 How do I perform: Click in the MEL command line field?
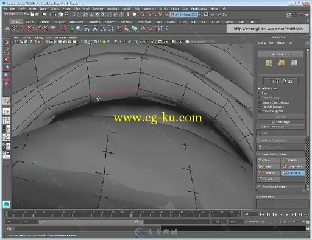tap(87, 228)
